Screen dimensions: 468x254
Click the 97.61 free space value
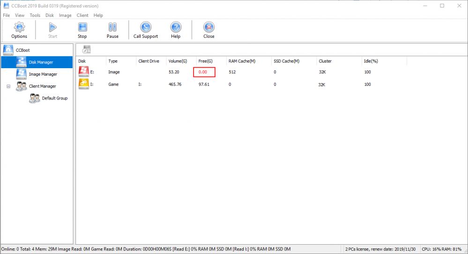coord(204,85)
